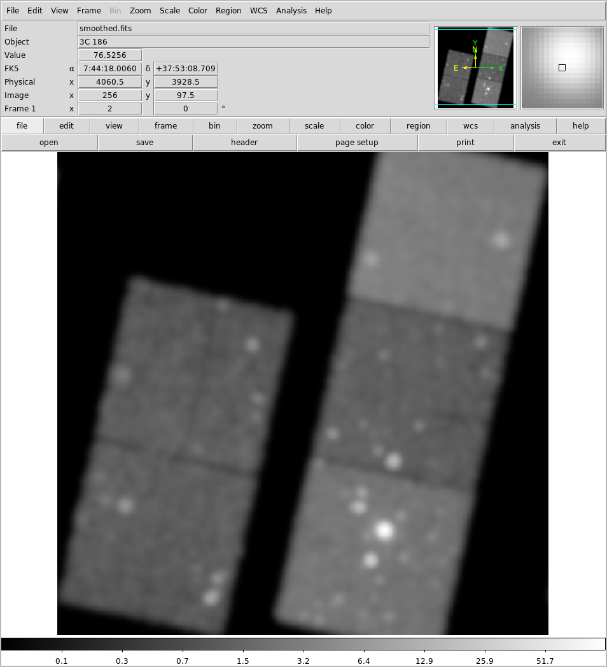Viewport: 607px width, 667px height.
Task: Click the open button
Action: (x=49, y=143)
